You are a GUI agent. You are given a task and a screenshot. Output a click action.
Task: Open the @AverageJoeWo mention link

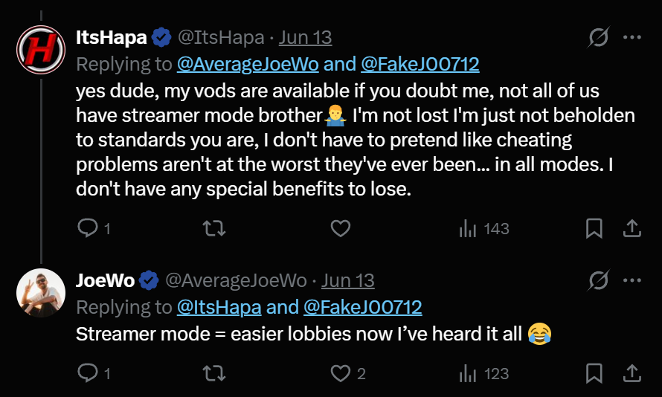click(x=248, y=64)
